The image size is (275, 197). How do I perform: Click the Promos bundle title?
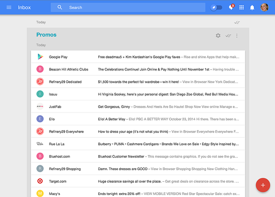(46, 35)
